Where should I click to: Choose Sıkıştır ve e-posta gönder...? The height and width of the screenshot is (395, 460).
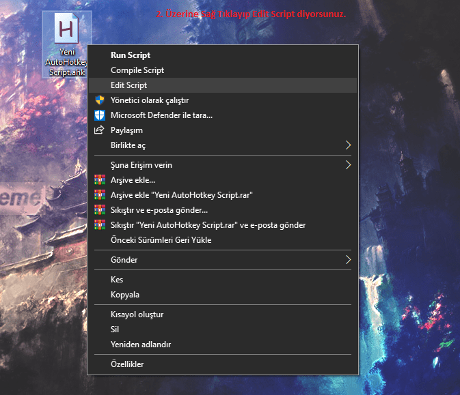click(x=223, y=210)
